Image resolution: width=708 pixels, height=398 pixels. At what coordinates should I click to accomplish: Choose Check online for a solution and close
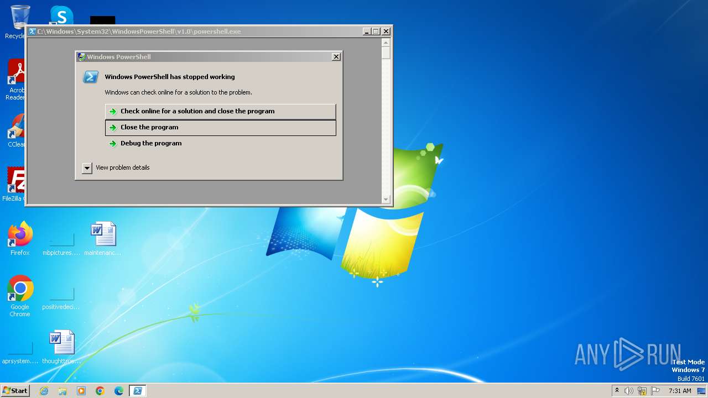point(220,111)
